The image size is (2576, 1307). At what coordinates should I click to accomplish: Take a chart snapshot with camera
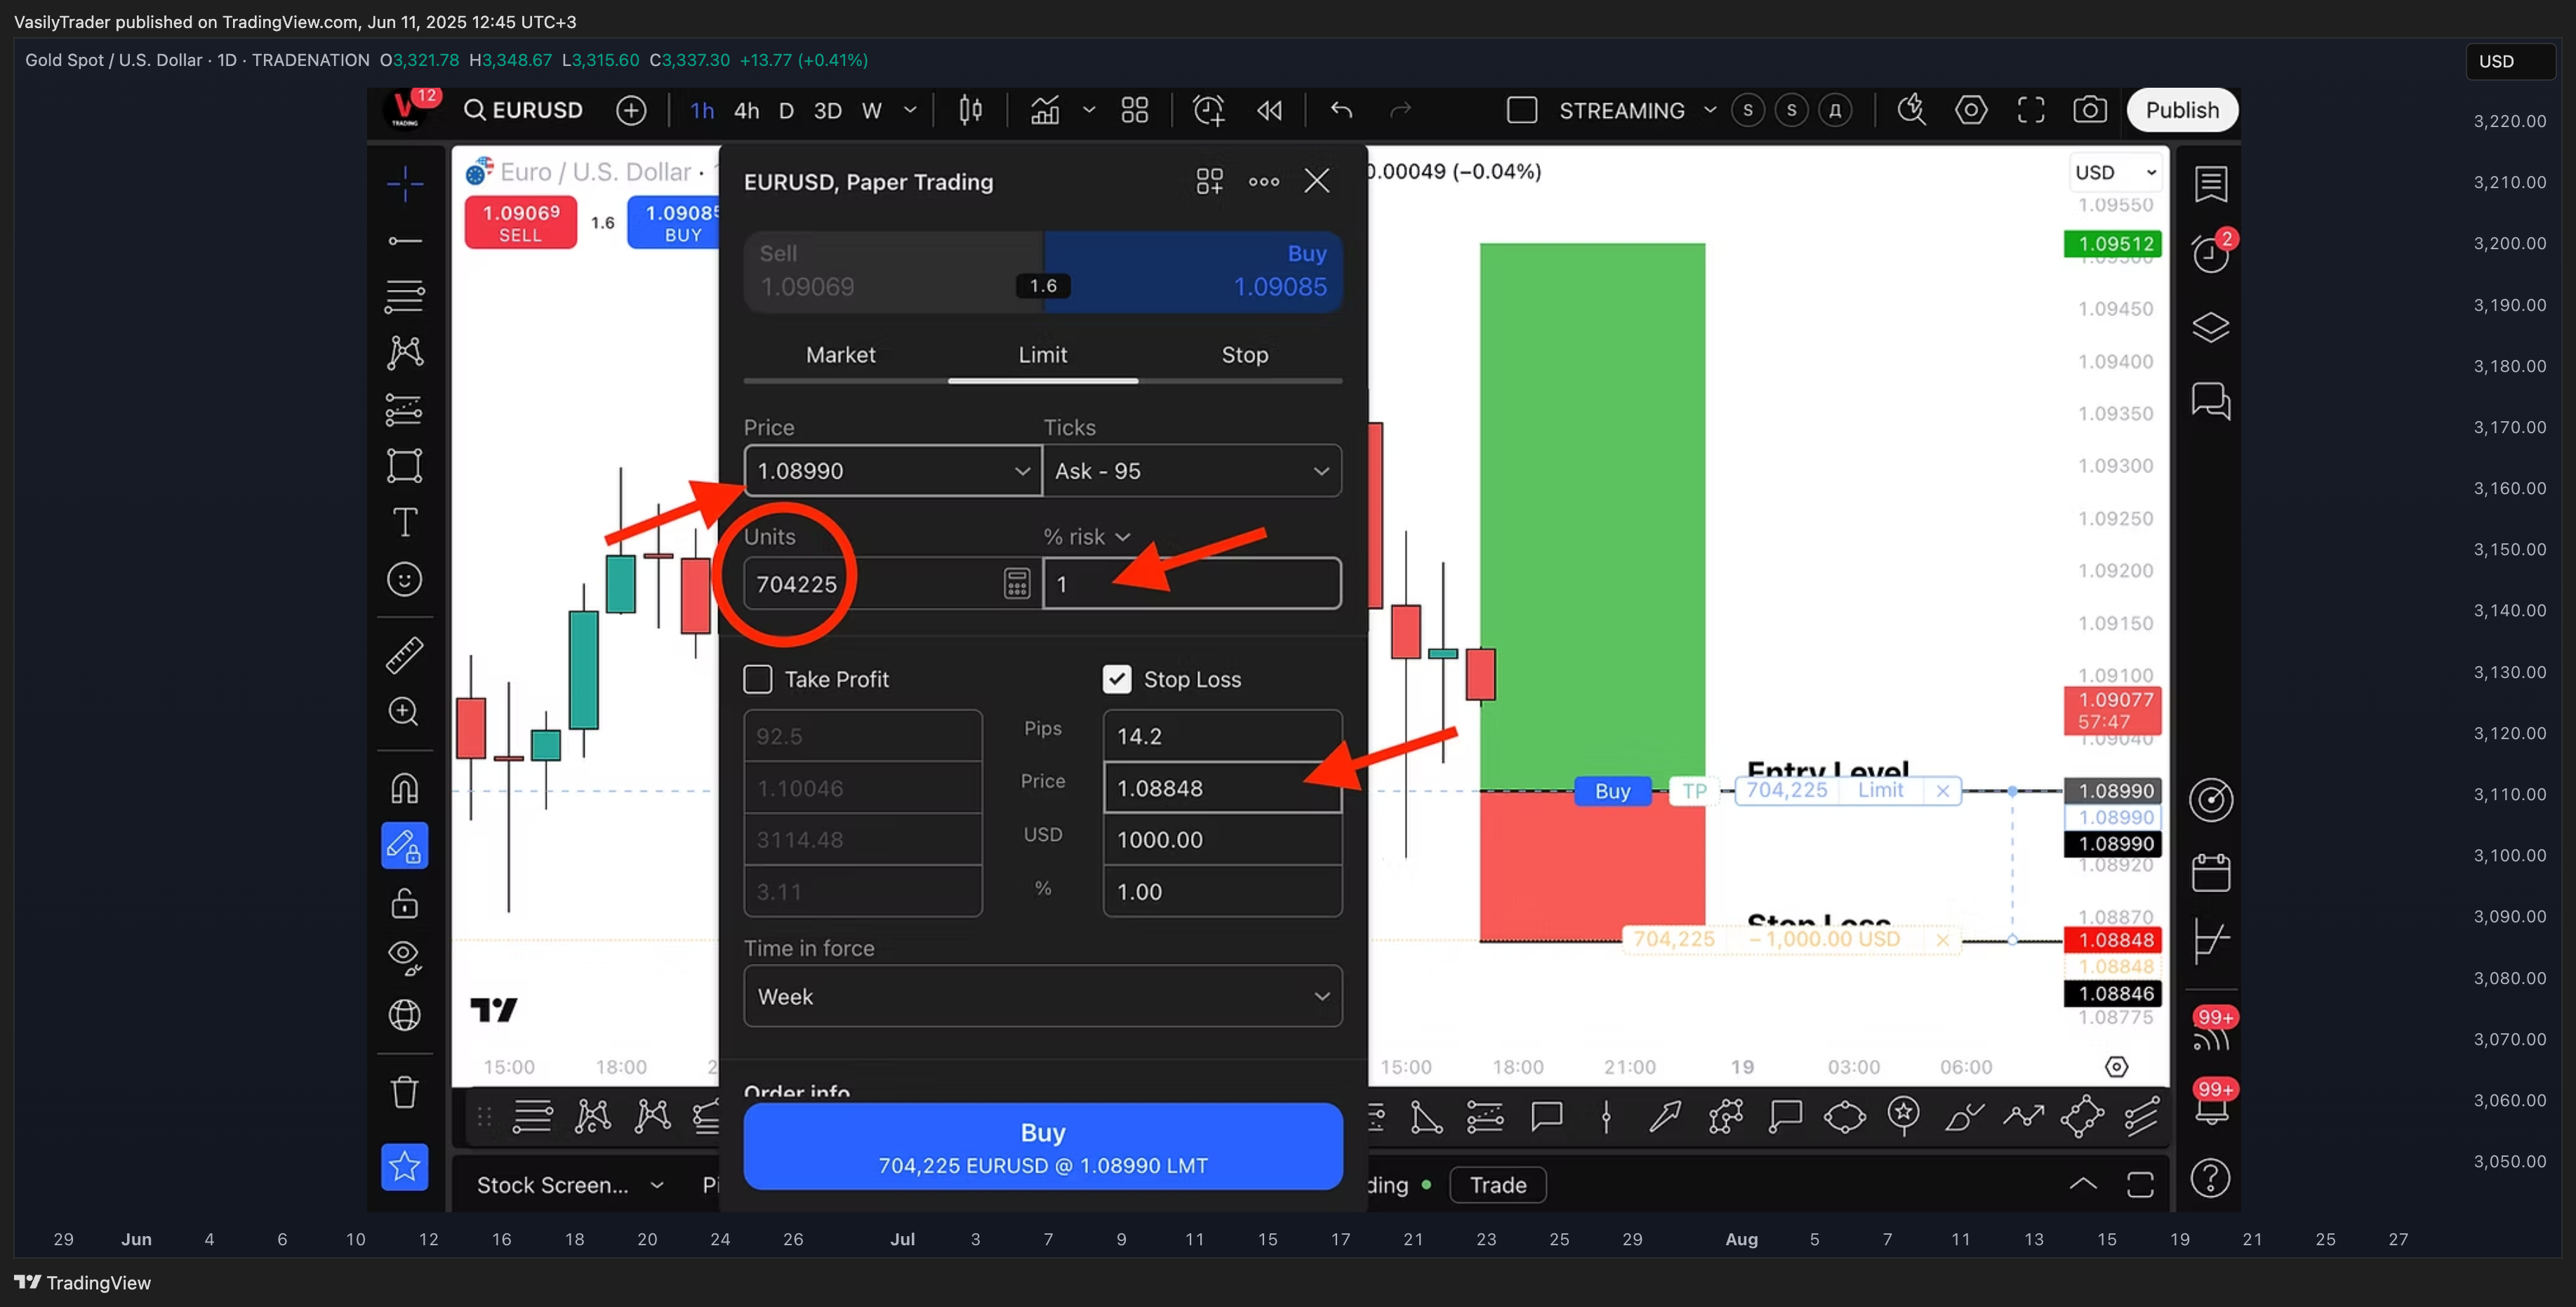click(2090, 110)
